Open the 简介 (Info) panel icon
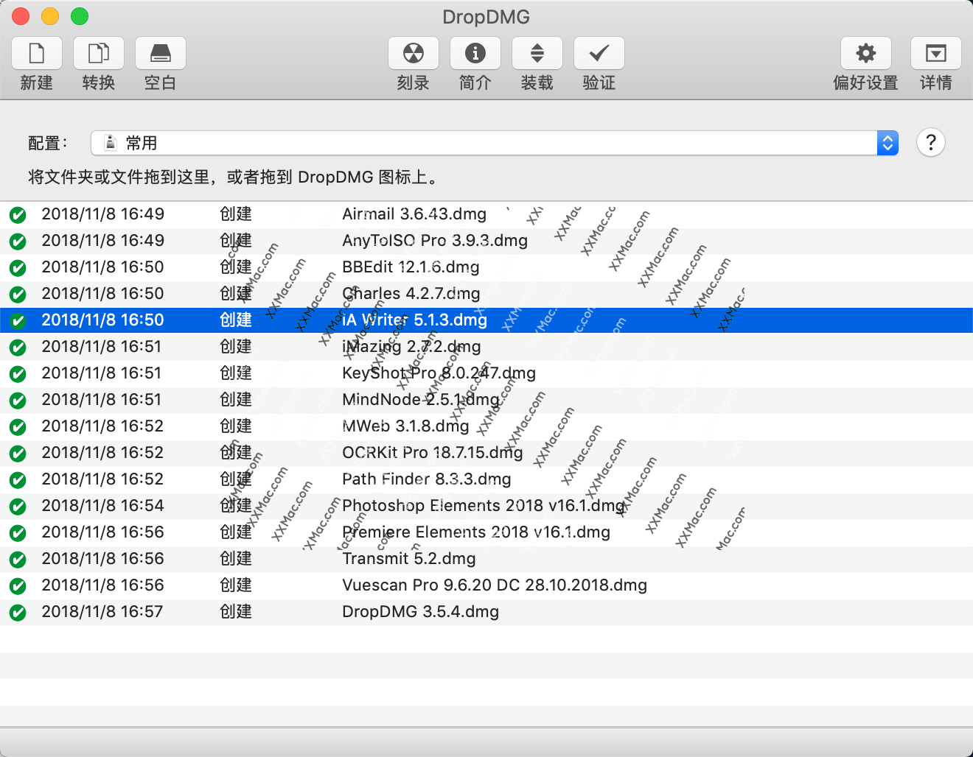 [x=475, y=53]
